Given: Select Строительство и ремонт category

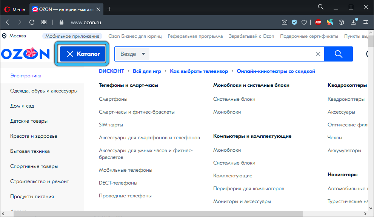Looking at the screenshot, I should pos(40,182).
